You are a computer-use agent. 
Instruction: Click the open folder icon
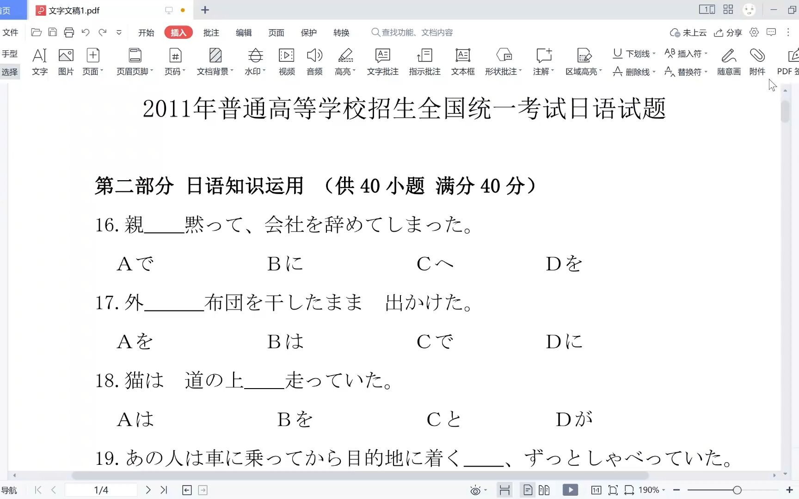[36, 32]
